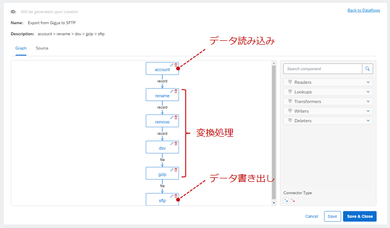Click the Deleters drag handle icon
The image size is (390, 228).
pos(290,120)
